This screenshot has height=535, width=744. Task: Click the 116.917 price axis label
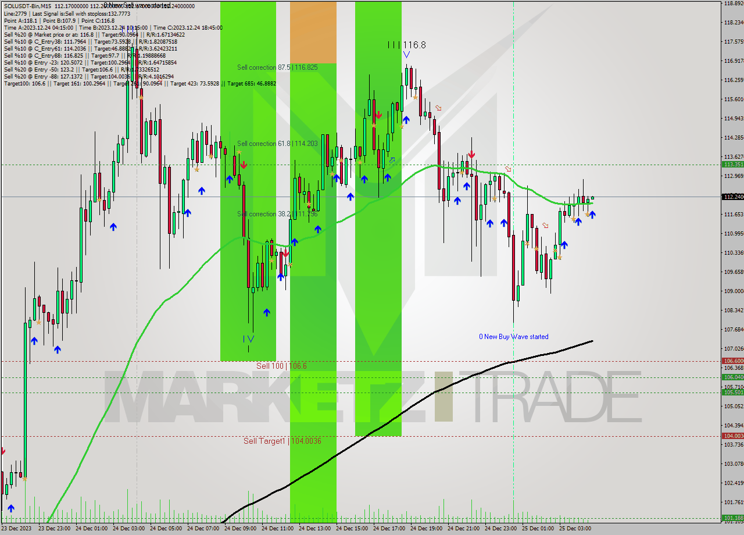734,60
